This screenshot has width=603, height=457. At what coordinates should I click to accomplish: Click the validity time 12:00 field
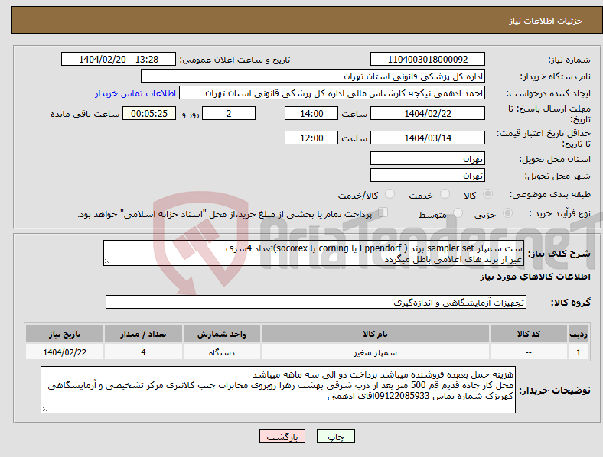pyautogui.click(x=311, y=138)
